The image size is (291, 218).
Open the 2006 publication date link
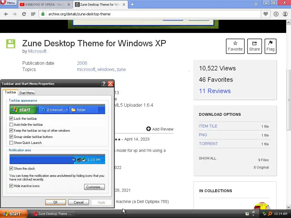pyautogui.click(x=82, y=63)
